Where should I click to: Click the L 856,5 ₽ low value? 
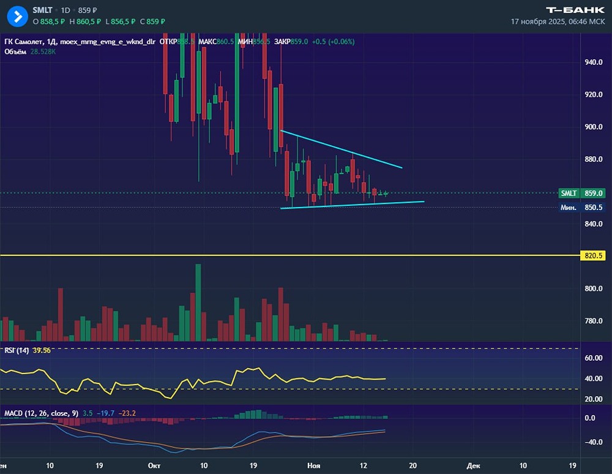120,21
